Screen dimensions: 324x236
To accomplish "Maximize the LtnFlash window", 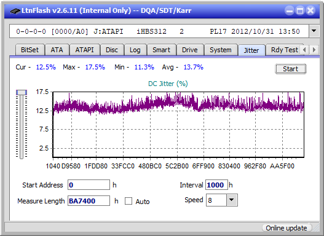I will 300,10.
